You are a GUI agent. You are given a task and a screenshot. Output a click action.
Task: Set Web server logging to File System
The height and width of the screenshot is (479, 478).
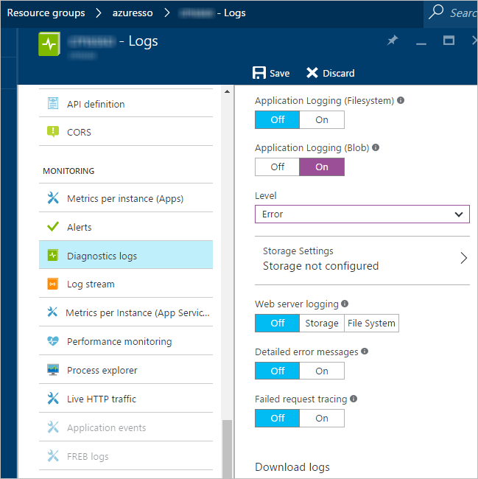(x=371, y=323)
